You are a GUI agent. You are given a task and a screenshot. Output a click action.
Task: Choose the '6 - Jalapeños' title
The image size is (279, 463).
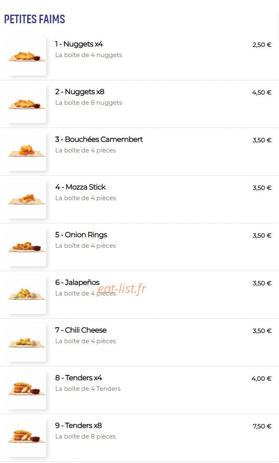[x=77, y=282]
